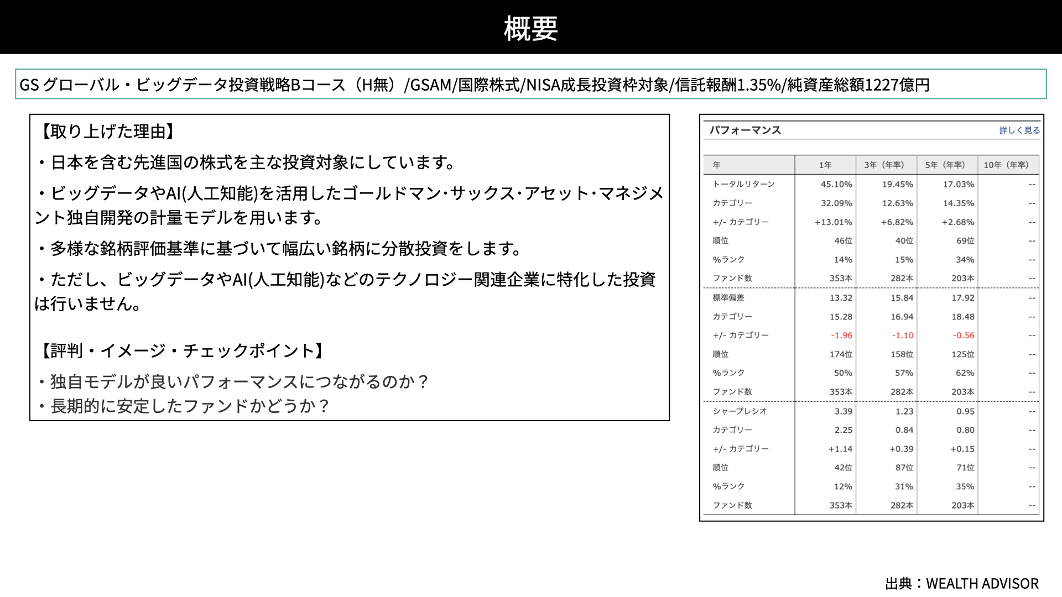This screenshot has height=597, width=1062.
Task: Click the fund name header box text
Action: pyautogui.click(x=475, y=85)
